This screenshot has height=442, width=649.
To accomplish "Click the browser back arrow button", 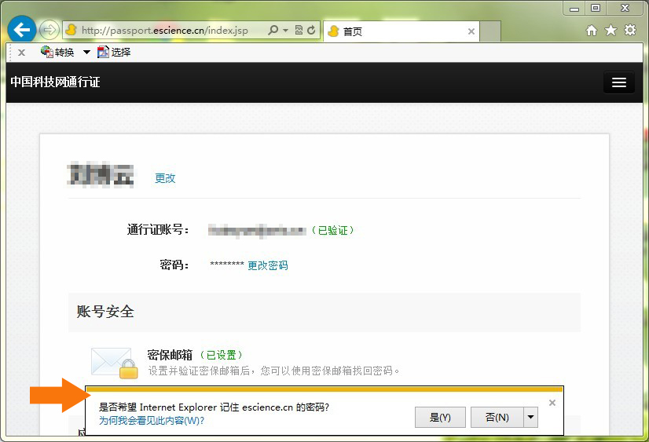I will (x=22, y=31).
